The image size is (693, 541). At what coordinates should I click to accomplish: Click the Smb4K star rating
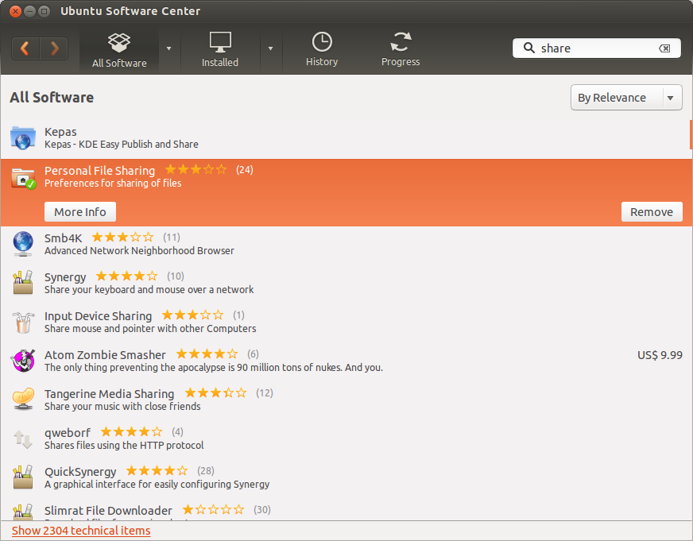pos(123,238)
